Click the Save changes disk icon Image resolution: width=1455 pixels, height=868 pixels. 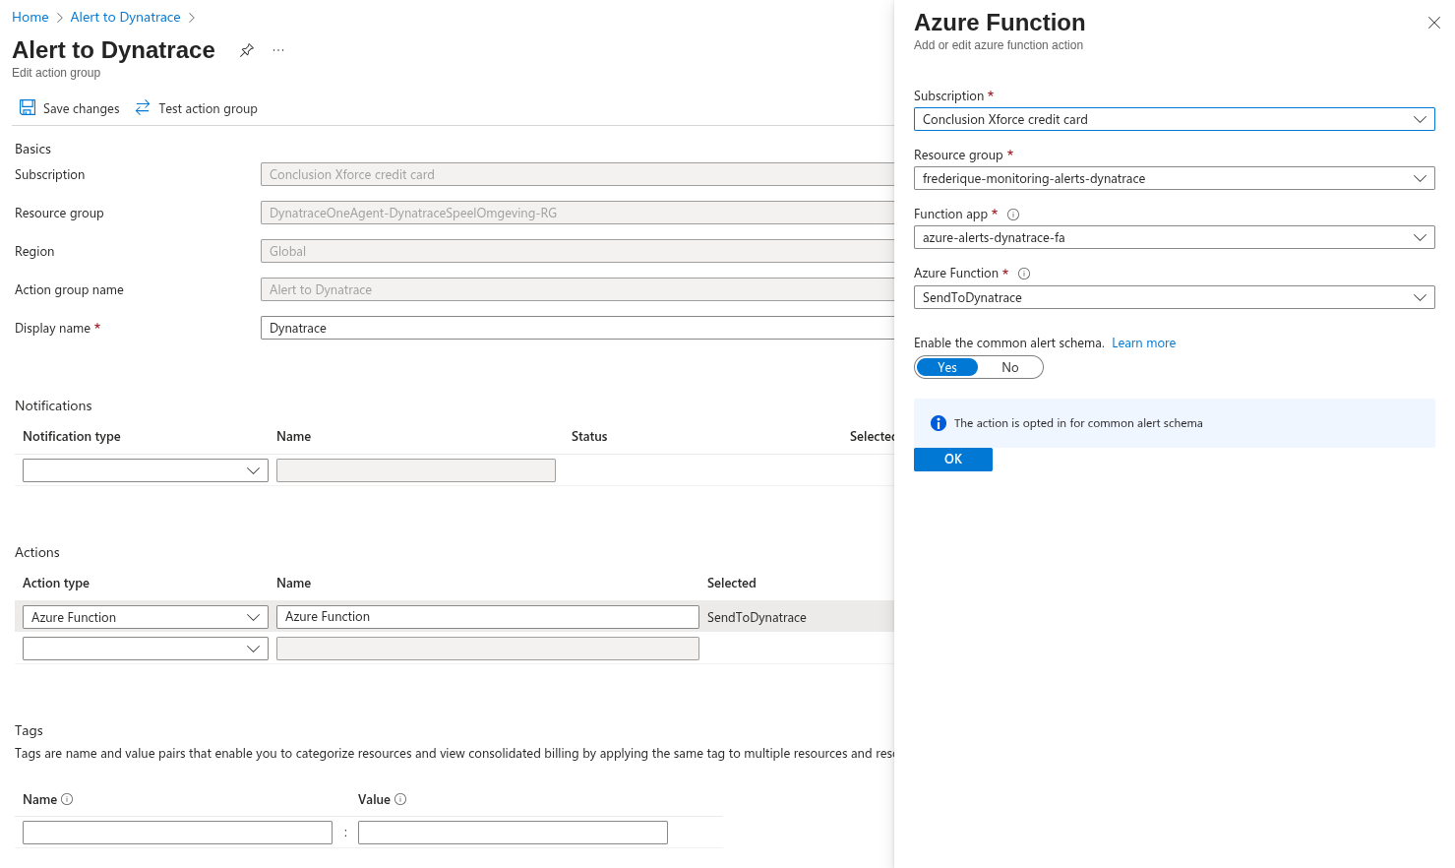coord(28,108)
